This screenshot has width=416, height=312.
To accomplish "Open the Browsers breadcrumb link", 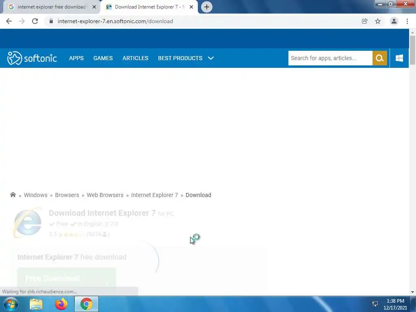I will click(67, 195).
